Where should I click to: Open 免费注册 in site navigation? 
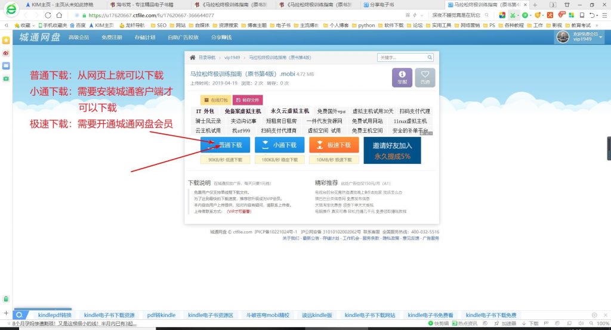112,38
